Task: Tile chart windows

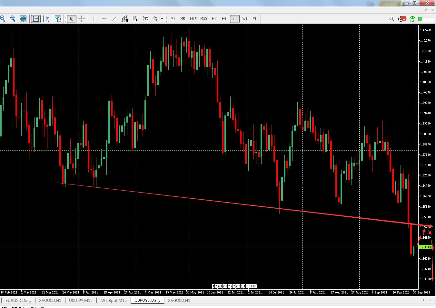Action: (x=23, y=19)
